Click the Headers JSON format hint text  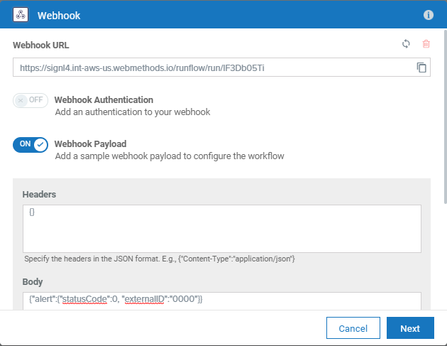click(160, 259)
